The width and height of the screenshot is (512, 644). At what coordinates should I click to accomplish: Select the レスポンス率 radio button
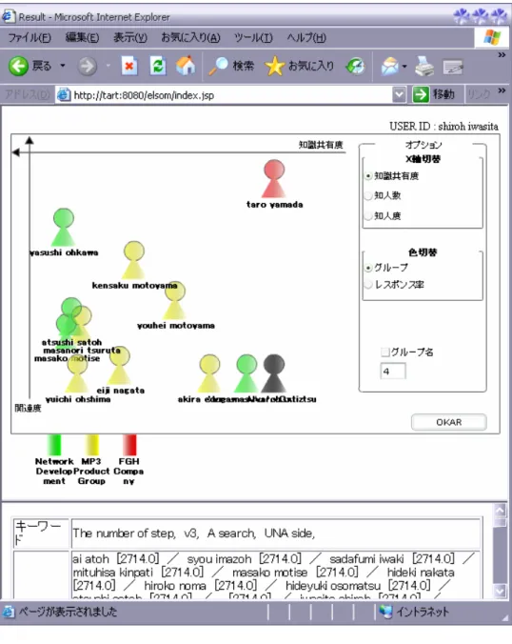tap(368, 284)
